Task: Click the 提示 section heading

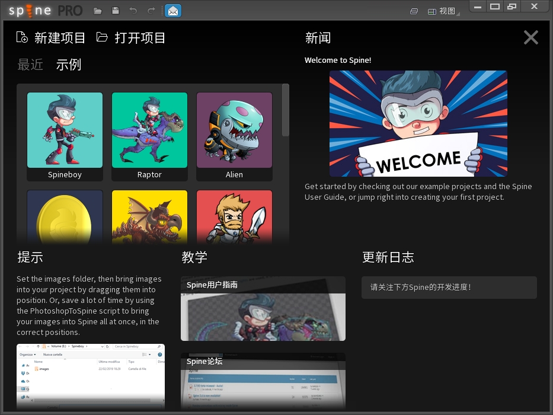Action: 30,257
